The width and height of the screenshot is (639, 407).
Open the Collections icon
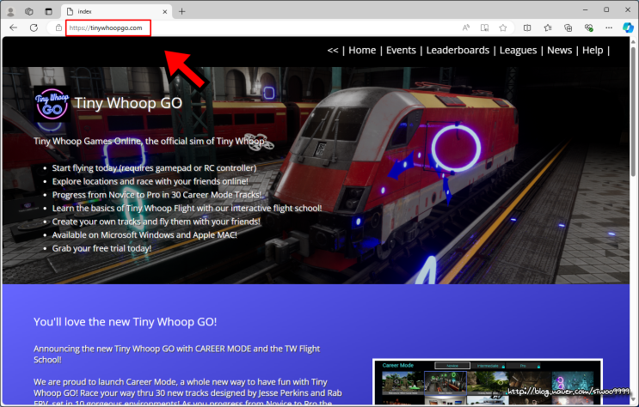point(566,27)
